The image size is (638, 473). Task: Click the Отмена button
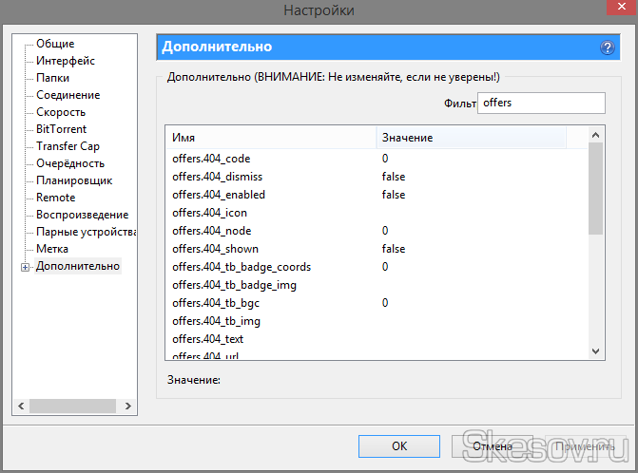coord(492,445)
